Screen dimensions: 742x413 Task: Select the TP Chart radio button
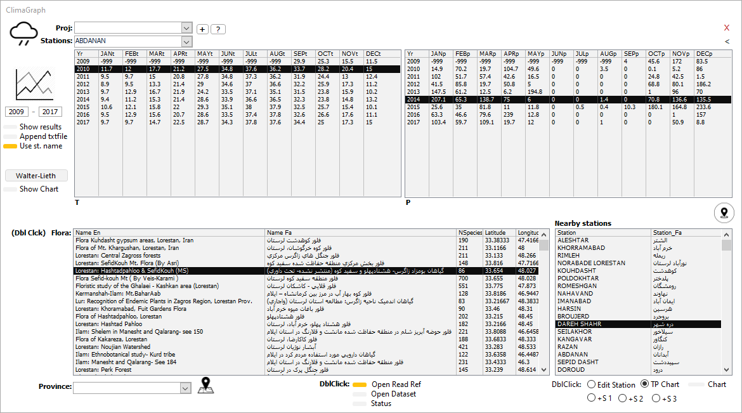644,384
